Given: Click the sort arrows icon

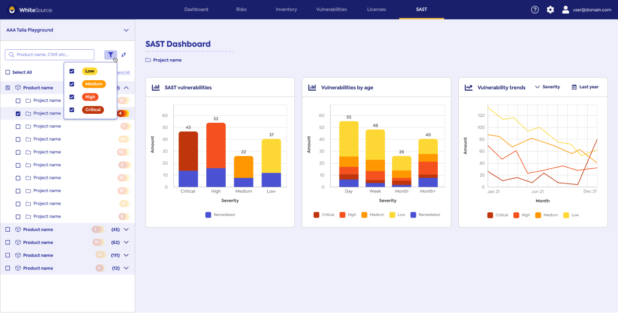Looking at the screenshot, I should click(x=124, y=55).
